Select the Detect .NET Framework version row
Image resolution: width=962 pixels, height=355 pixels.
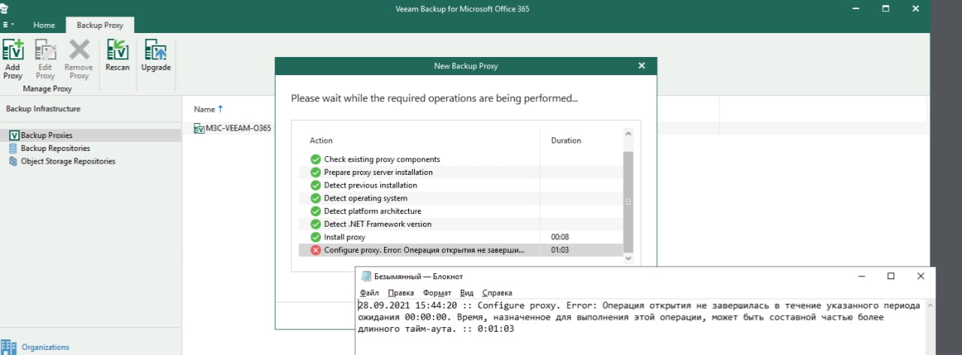(461, 224)
